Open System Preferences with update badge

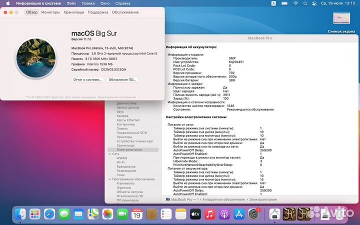point(253,214)
